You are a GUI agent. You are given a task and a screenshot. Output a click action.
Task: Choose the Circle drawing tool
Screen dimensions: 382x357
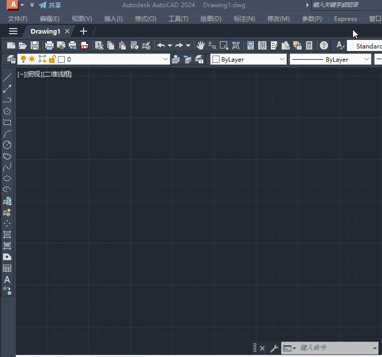[7, 145]
